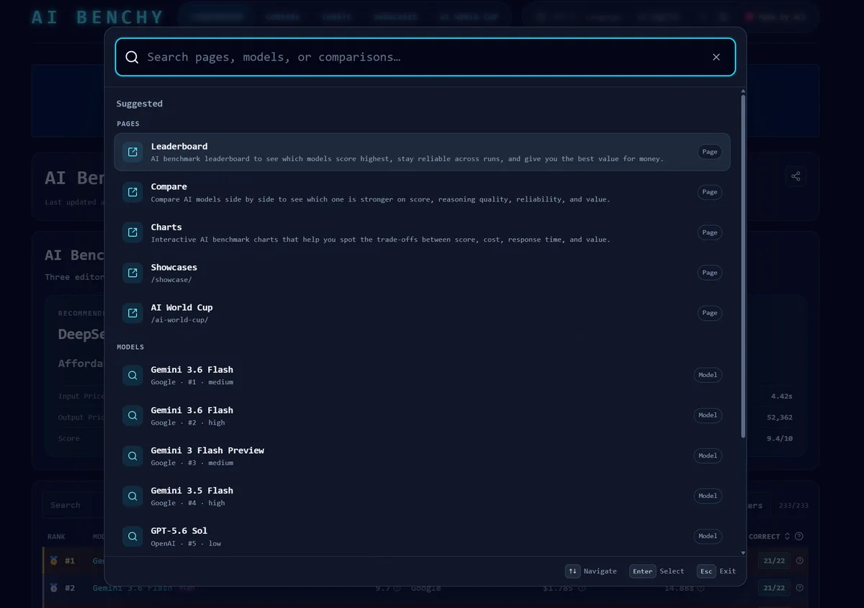Click the 'MODELS' section label
This screenshot has height=608, width=864.
tap(130, 347)
